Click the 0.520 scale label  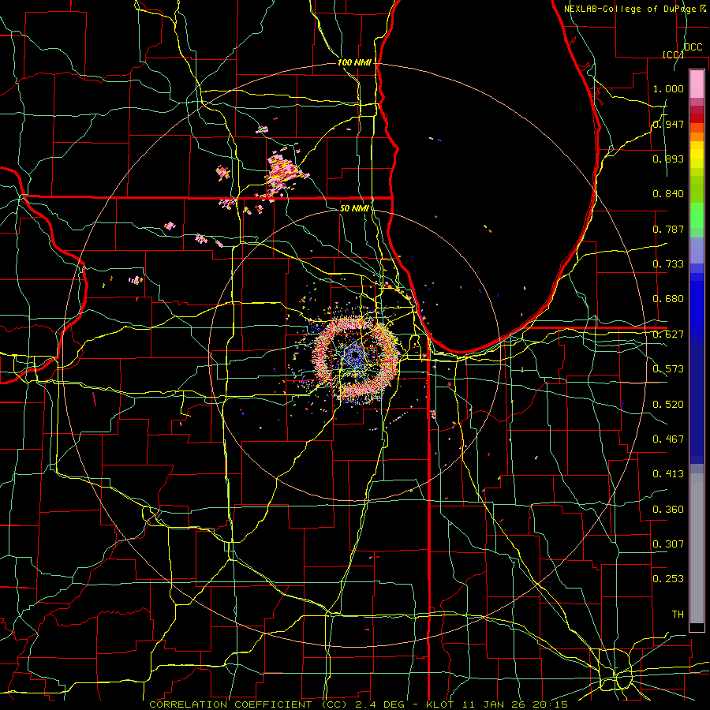[668, 405]
